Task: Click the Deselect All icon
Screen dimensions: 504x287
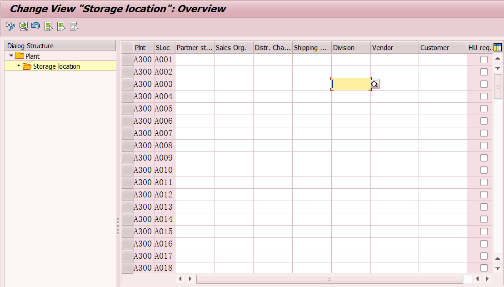Action: pyautogui.click(x=74, y=26)
